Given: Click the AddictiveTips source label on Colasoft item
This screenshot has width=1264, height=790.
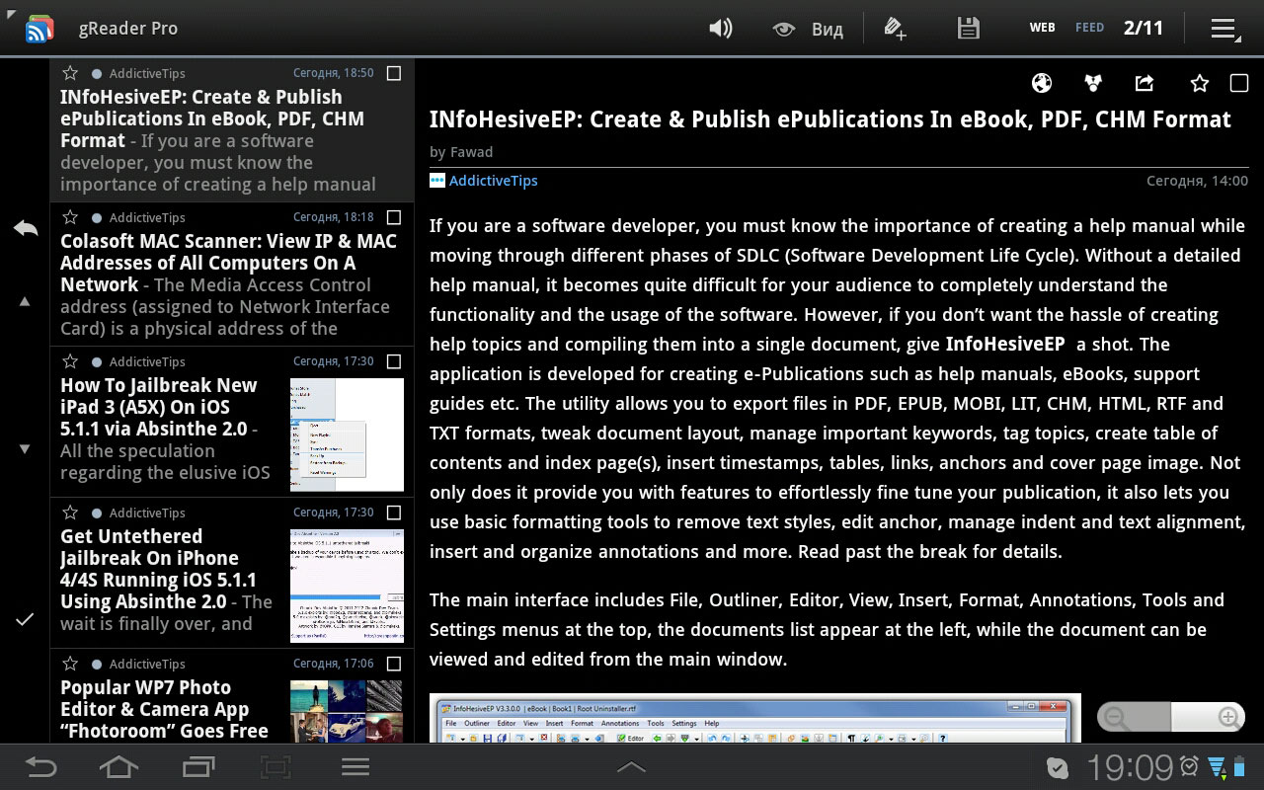Looking at the screenshot, I should click(147, 217).
